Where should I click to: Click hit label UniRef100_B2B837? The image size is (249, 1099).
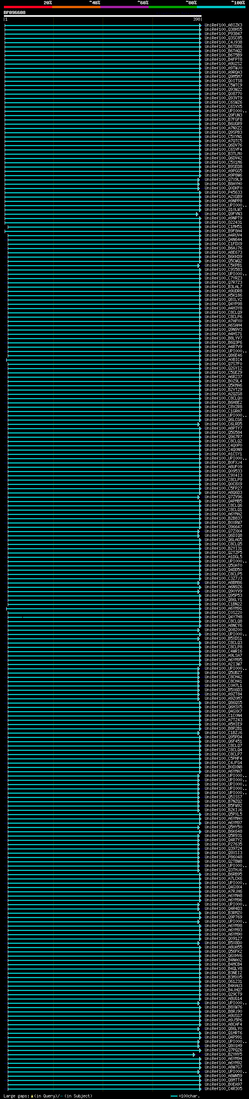click(x=223, y=519)
